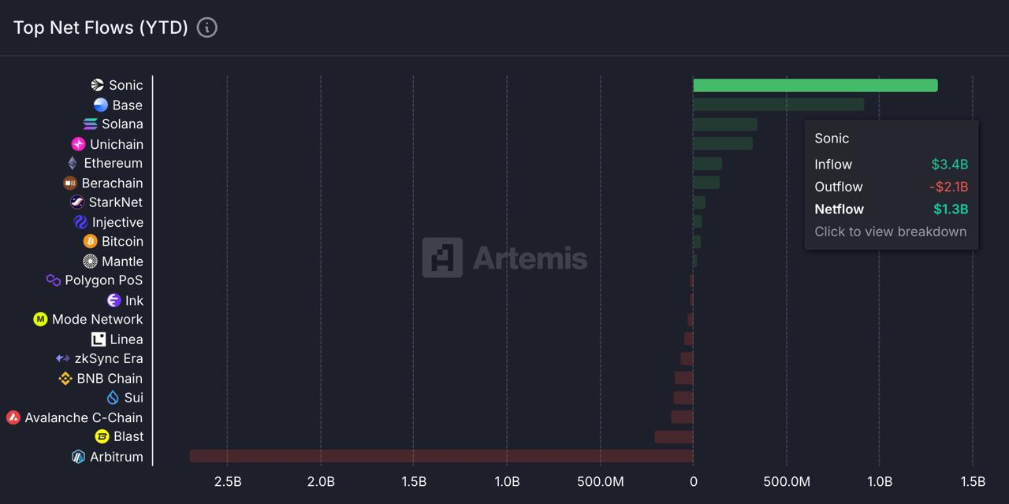The height and width of the screenshot is (504, 1009).
Task: Click the '-$2.1B' outflow value
Action: (948, 187)
